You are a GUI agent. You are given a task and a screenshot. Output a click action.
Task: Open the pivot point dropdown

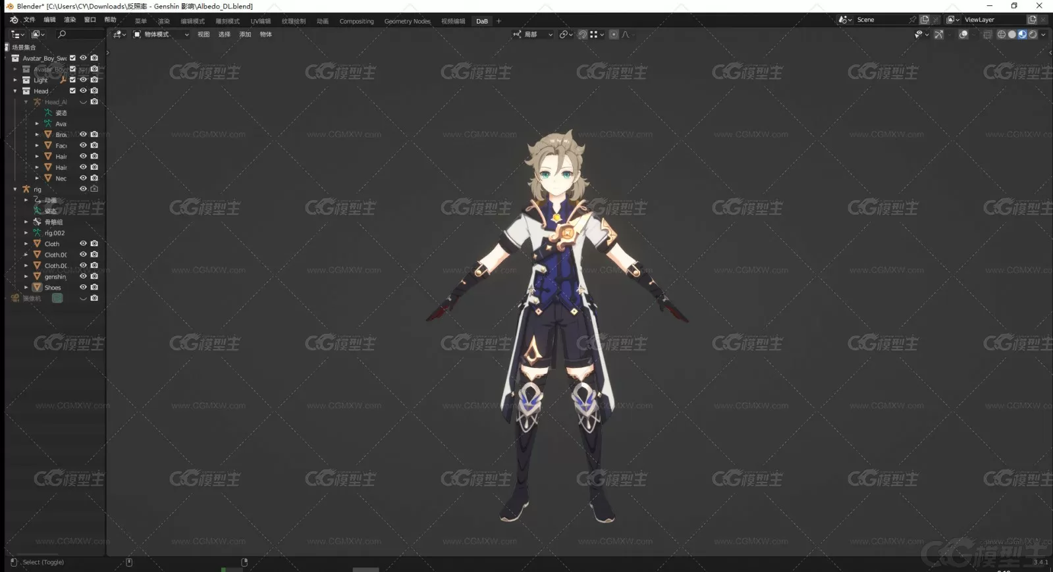[566, 34]
